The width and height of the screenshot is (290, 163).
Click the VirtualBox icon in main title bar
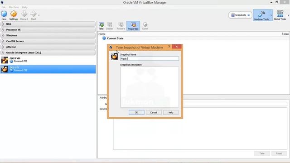pos(2,2)
